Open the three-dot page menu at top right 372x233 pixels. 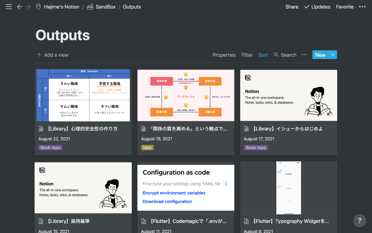(x=362, y=7)
